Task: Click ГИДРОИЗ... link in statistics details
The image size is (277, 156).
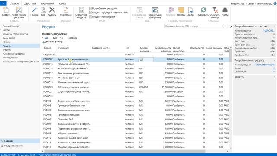Action: [x=268, y=31]
